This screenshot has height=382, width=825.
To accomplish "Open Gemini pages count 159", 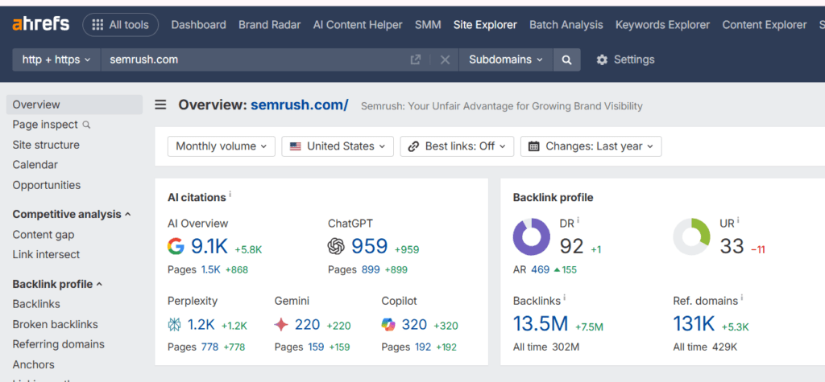I will click(x=316, y=347).
